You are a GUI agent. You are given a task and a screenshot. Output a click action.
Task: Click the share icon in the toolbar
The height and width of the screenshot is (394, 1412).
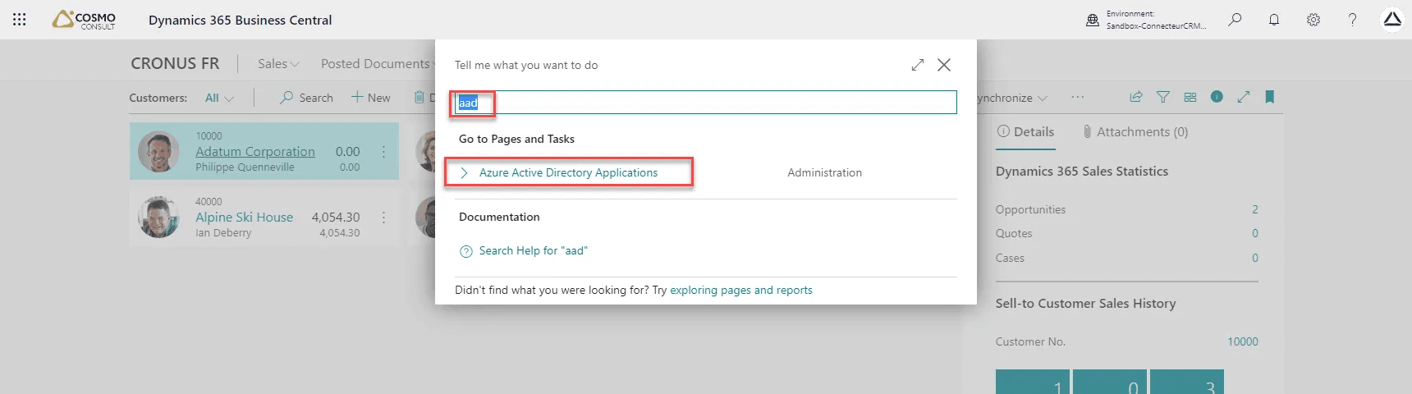tap(1136, 97)
